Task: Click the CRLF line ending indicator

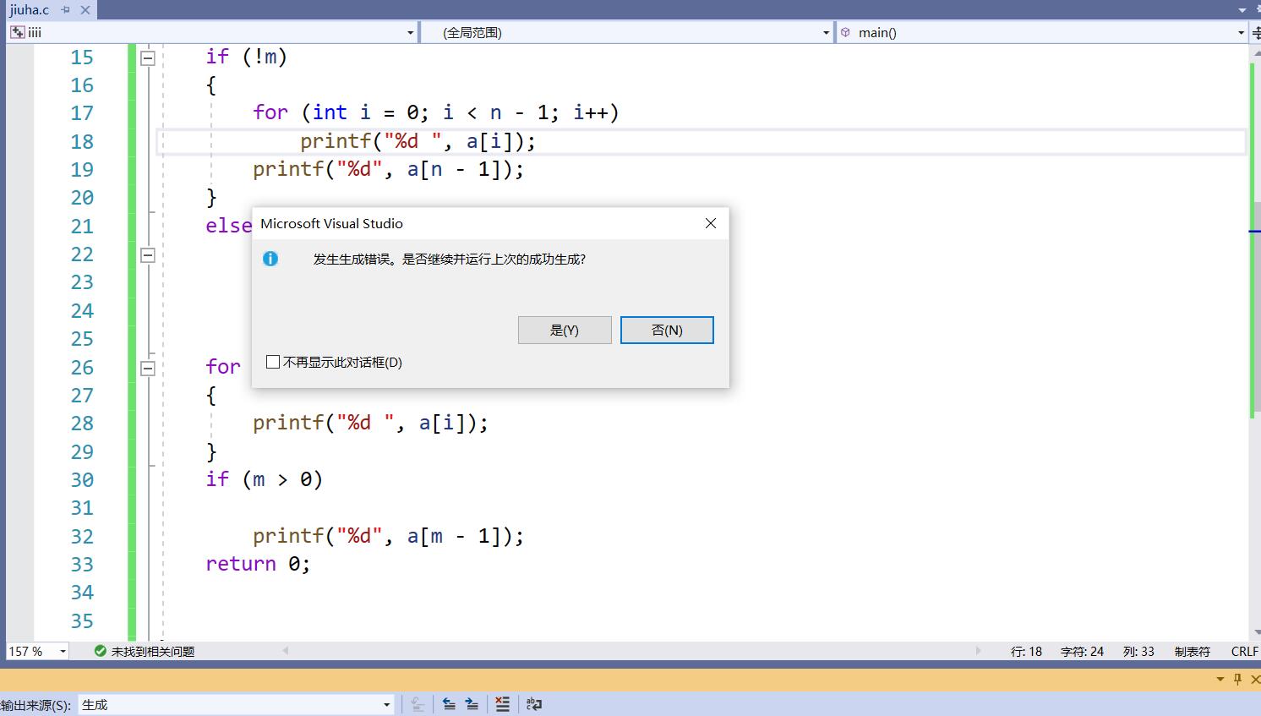Action: click(x=1244, y=652)
